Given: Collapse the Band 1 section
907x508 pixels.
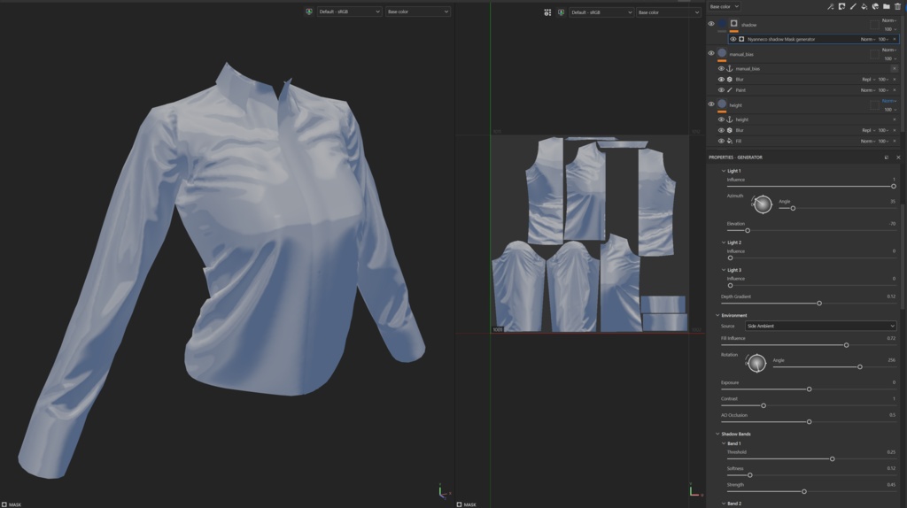Looking at the screenshot, I should point(723,444).
